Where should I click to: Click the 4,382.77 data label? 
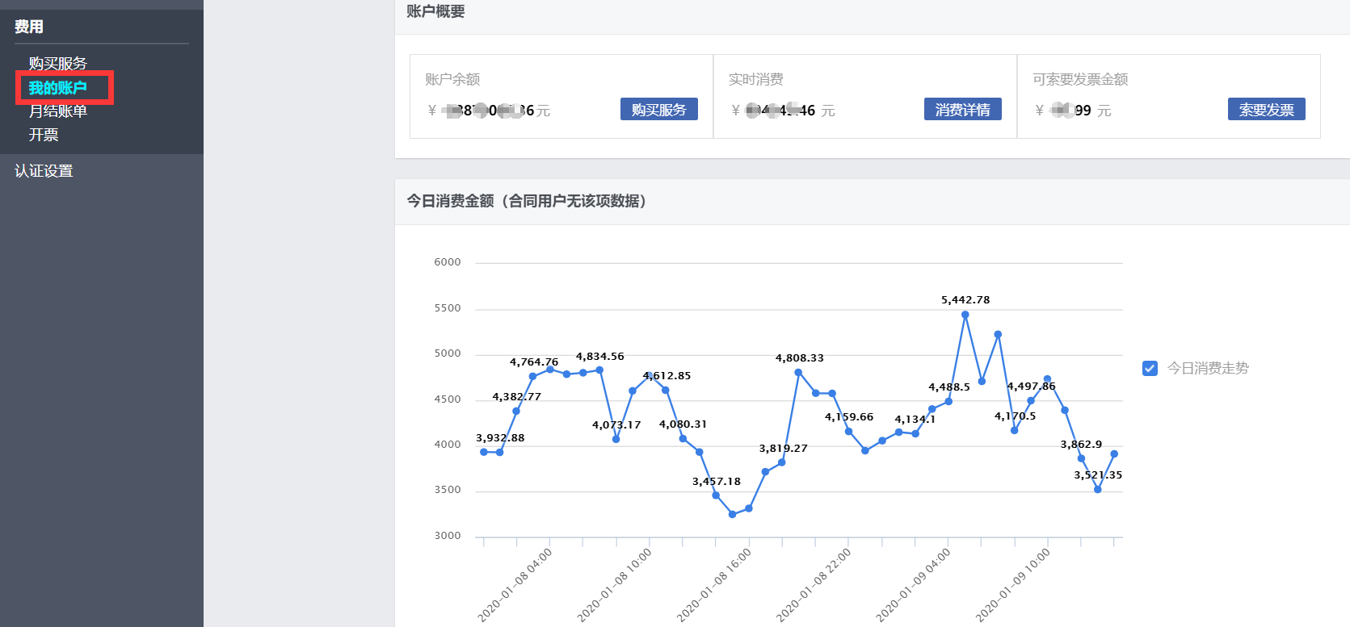516,397
